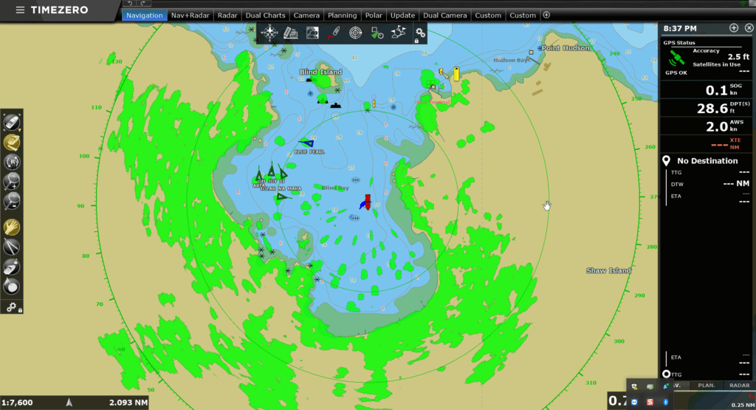Click the reset range (R) tool
Image resolution: width=756 pixels, height=410 pixels.
(x=12, y=162)
